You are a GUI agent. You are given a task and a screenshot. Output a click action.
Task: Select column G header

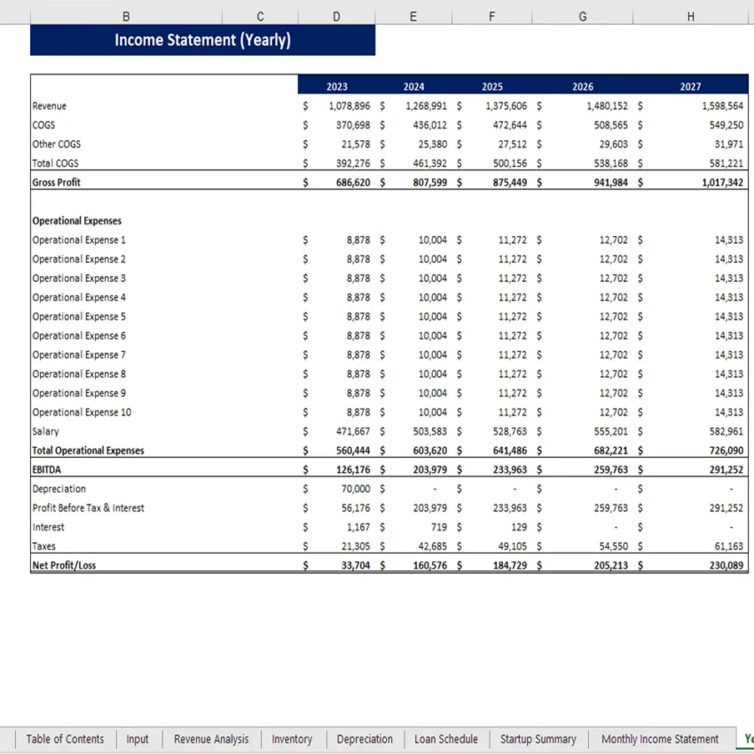(582, 17)
